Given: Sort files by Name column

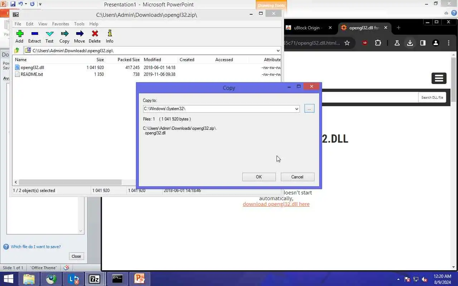Looking at the screenshot, I should (x=21, y=60).
